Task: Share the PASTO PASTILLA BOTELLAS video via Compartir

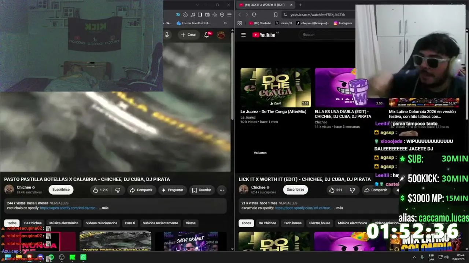Action: (x=141, y=190)
